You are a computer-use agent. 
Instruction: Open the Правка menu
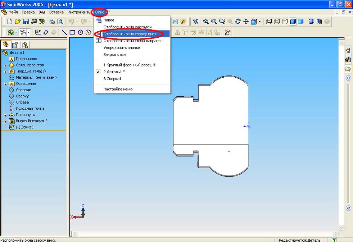click(x=28, y=12)
